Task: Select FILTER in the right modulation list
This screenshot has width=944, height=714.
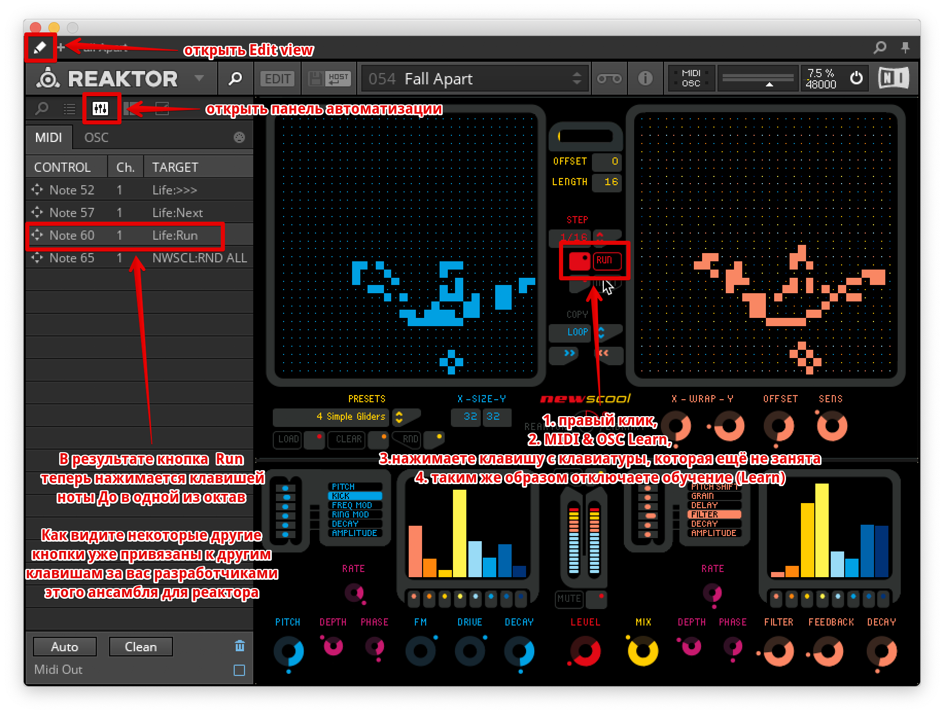Action: tap(714, 514)
